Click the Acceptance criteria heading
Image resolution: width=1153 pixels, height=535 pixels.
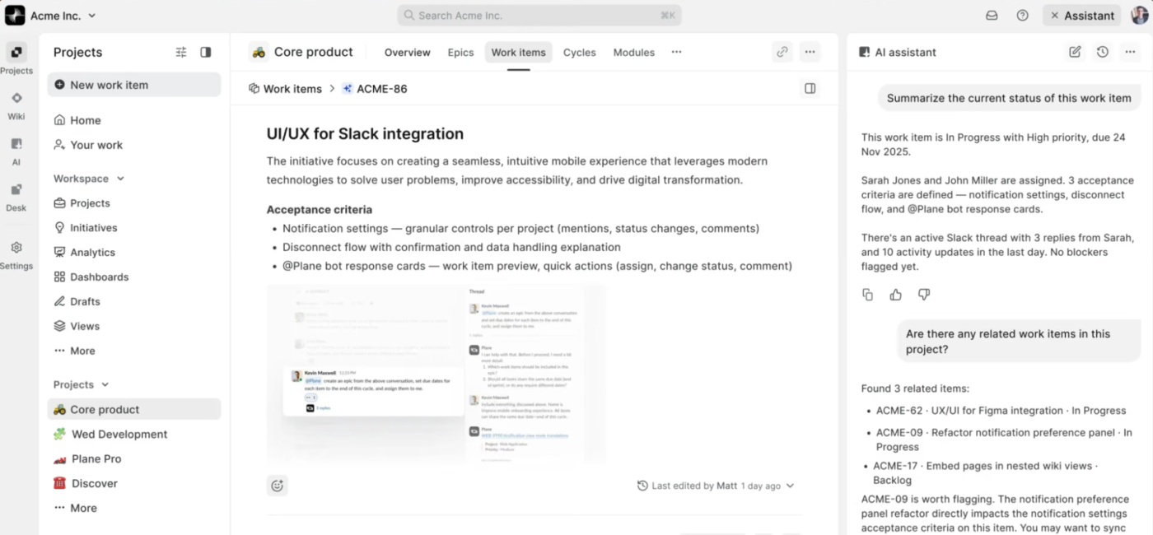pos(319,210)
